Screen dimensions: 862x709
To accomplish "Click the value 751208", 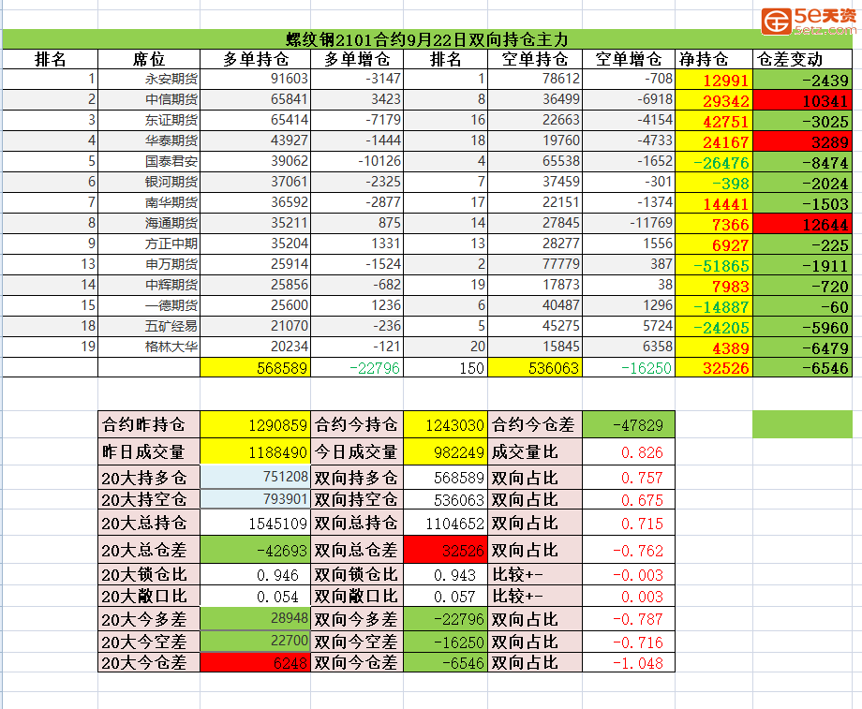I will pyautogui.click(x=256, y=477).
